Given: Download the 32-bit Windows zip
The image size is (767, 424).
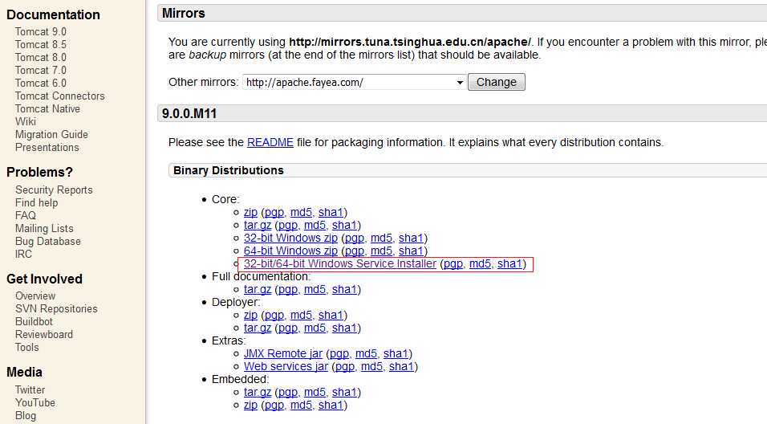Looking at the screenshot, I should (290, 238).
